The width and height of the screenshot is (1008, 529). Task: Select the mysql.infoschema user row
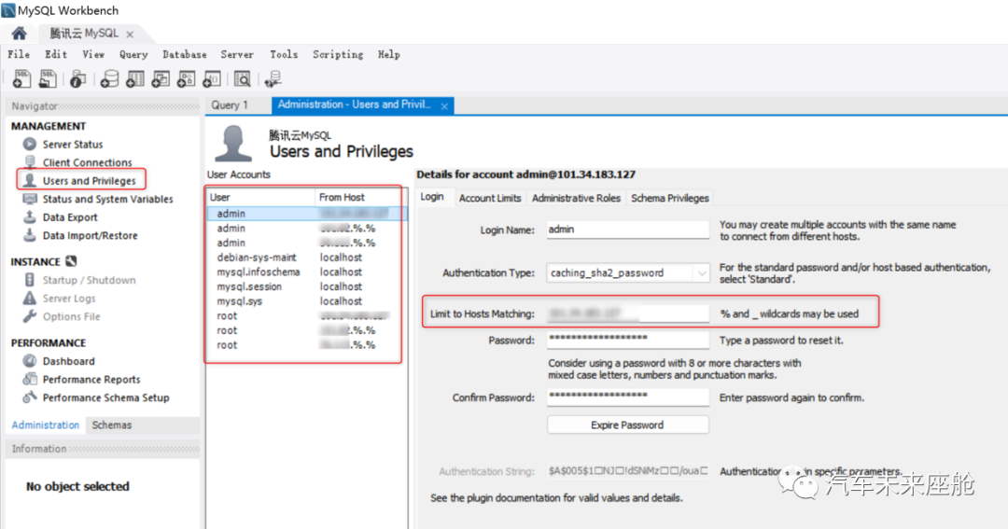[x=307, y=271]
